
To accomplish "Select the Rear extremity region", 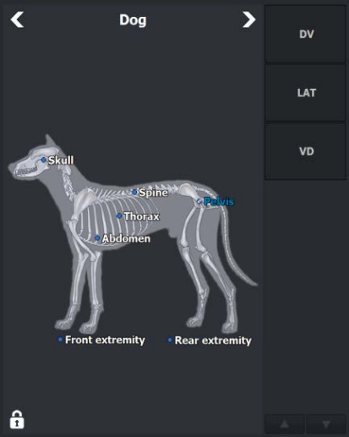I will point(213,341).
